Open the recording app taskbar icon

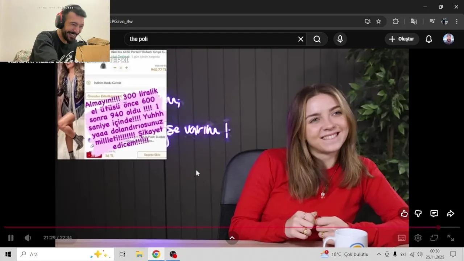coord(173,254)
